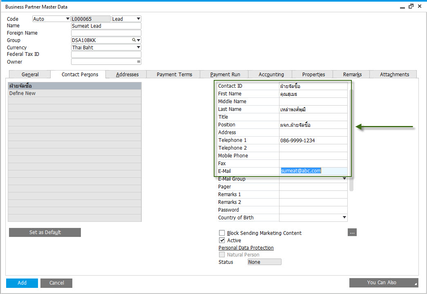Click the Add button

point(22,283)
